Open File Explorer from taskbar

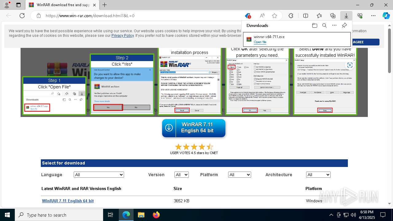141,215
